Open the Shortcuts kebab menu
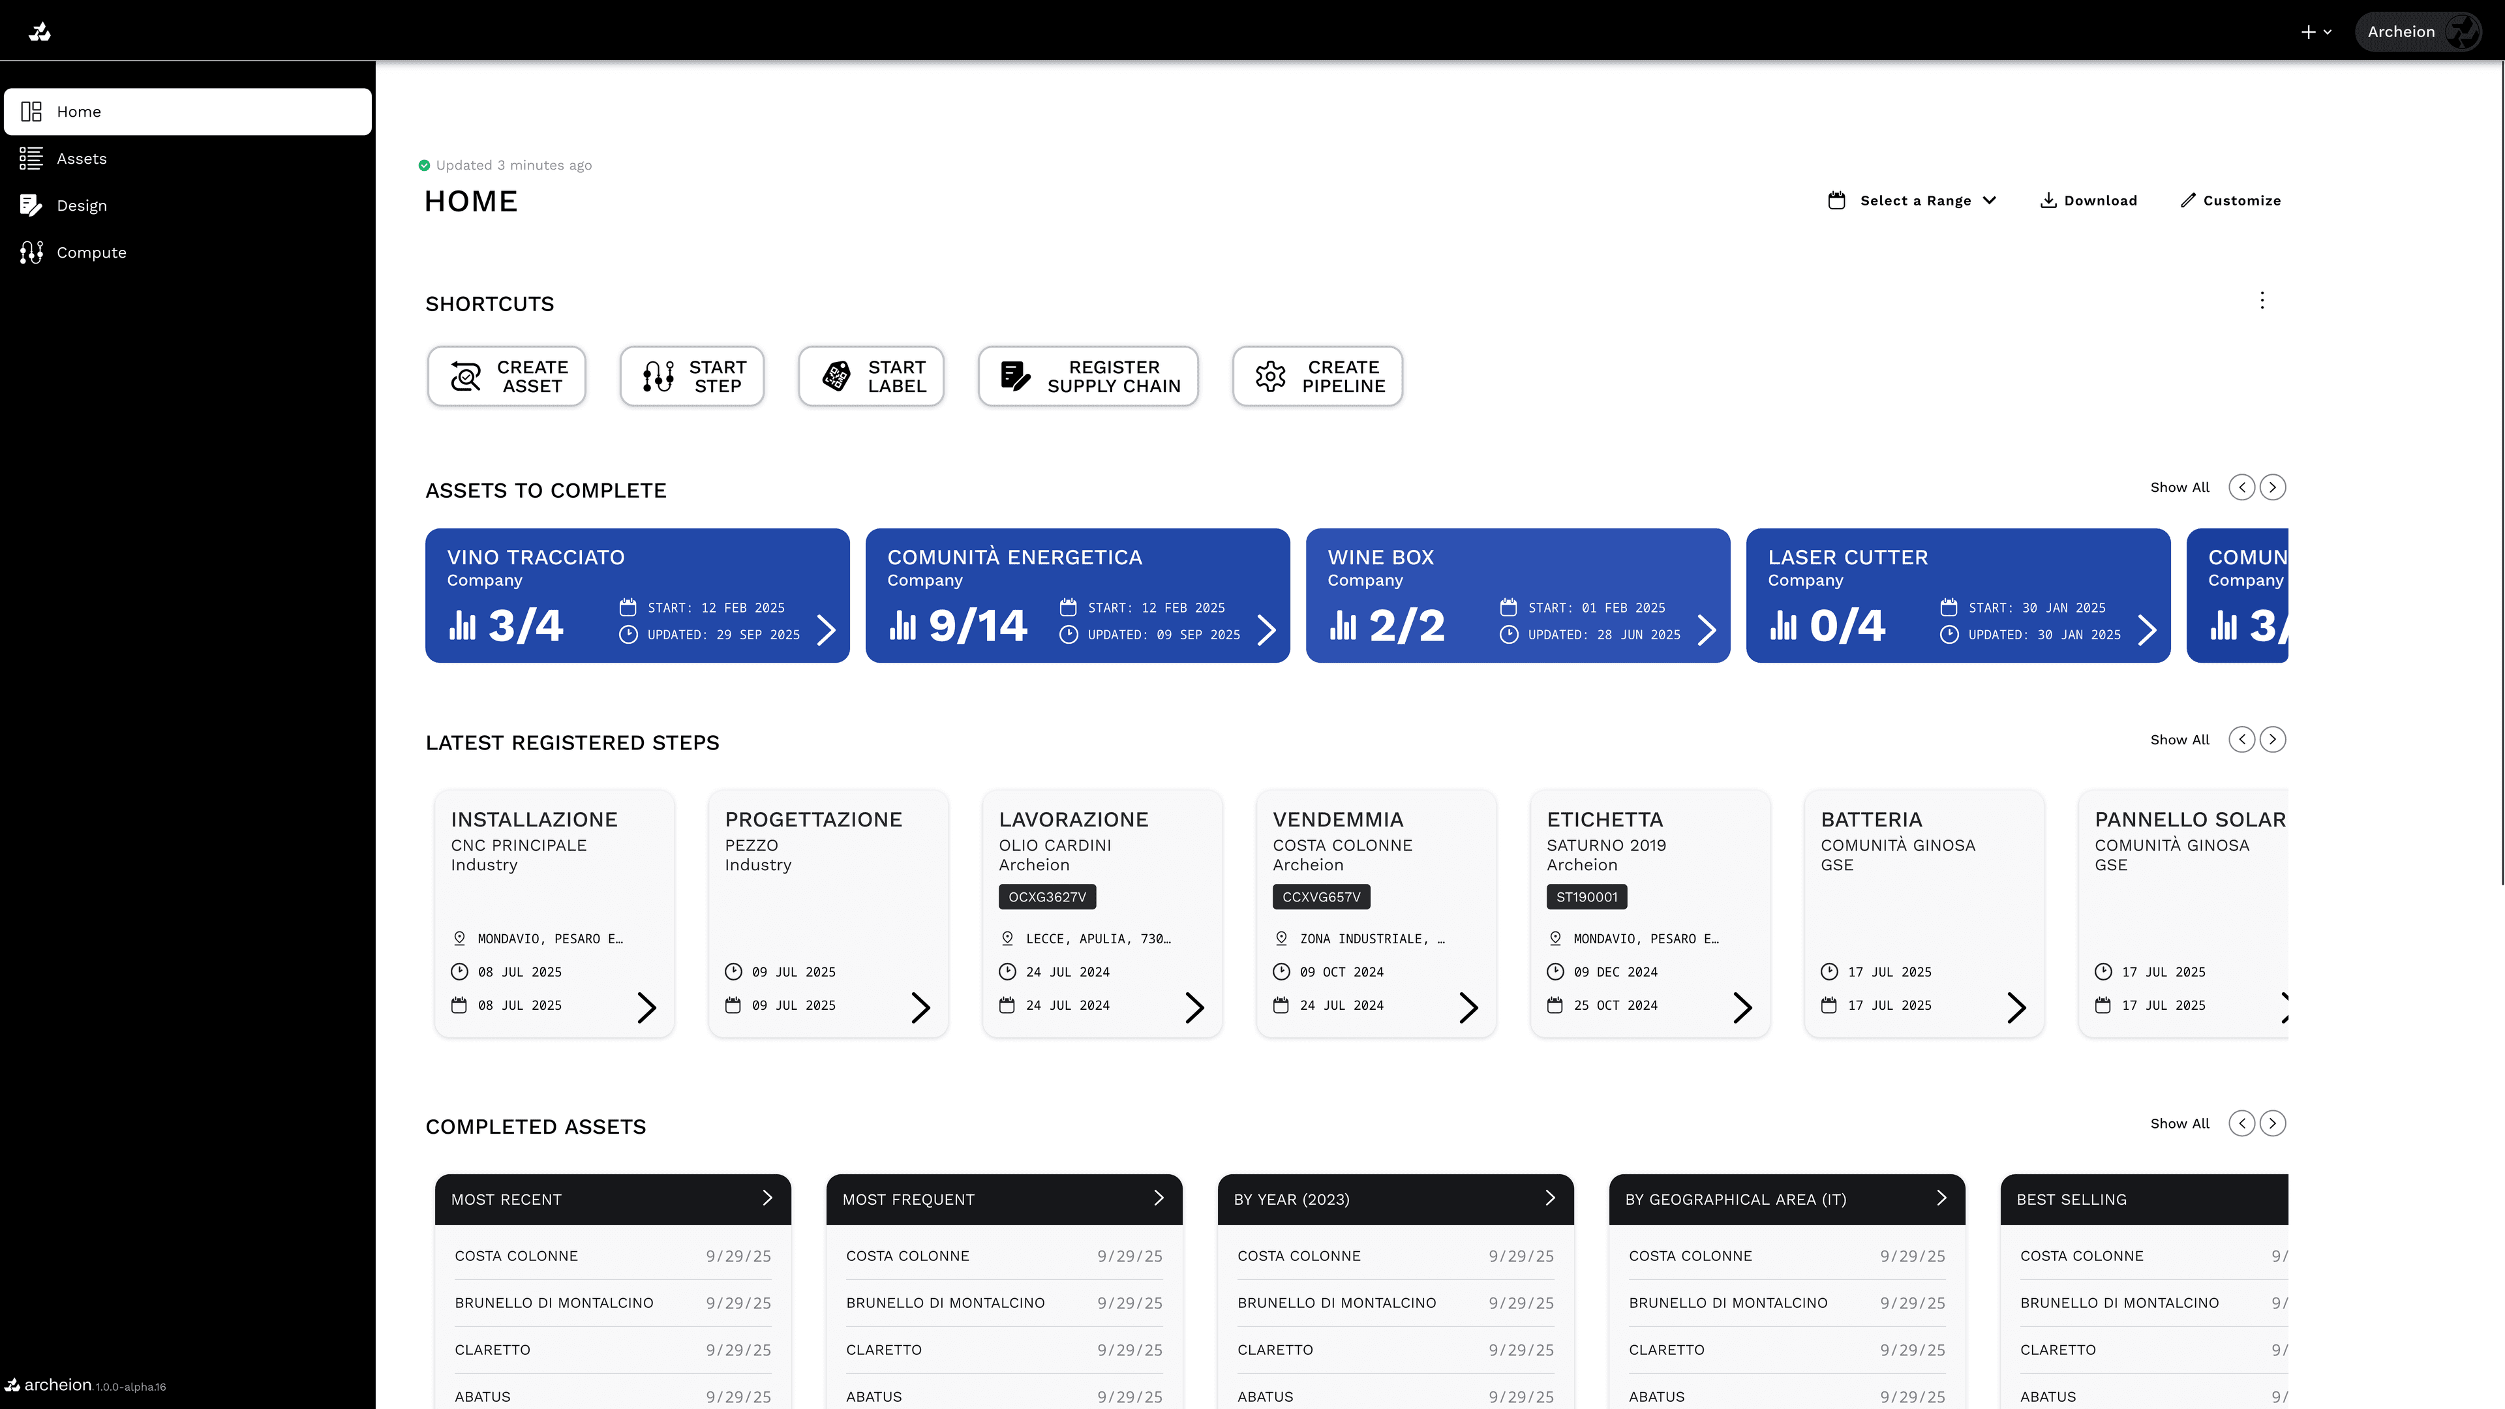Viewport: 2505px width, 1409px height. 2263,301
